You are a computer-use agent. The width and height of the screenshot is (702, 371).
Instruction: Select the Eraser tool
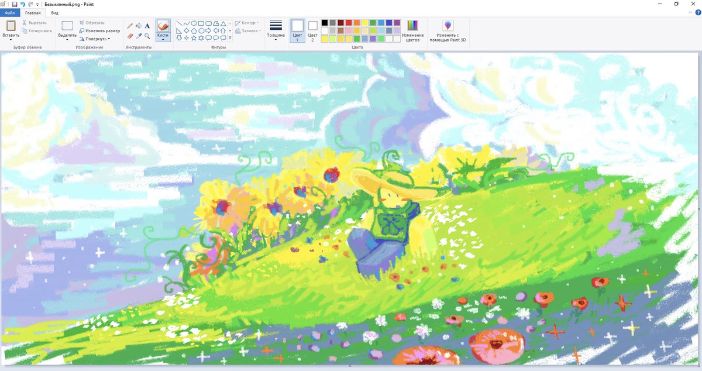[x=130, y=36]
